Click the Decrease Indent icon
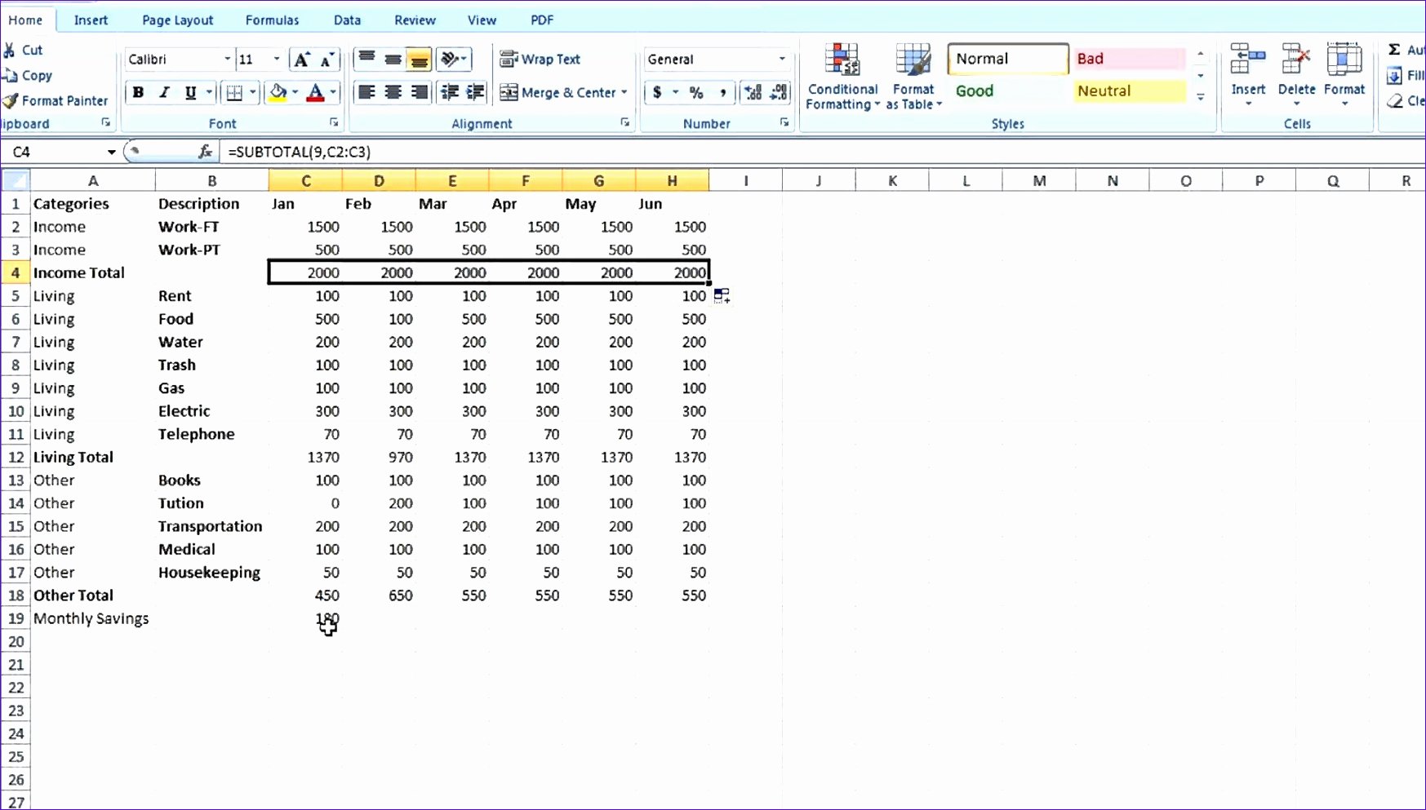 pyautogui.click(x=449, y=92)
